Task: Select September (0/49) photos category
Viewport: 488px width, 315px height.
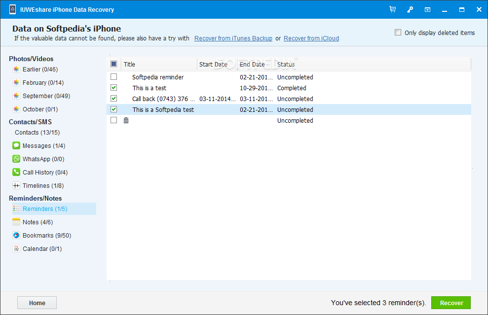Action: pos(46,96)
